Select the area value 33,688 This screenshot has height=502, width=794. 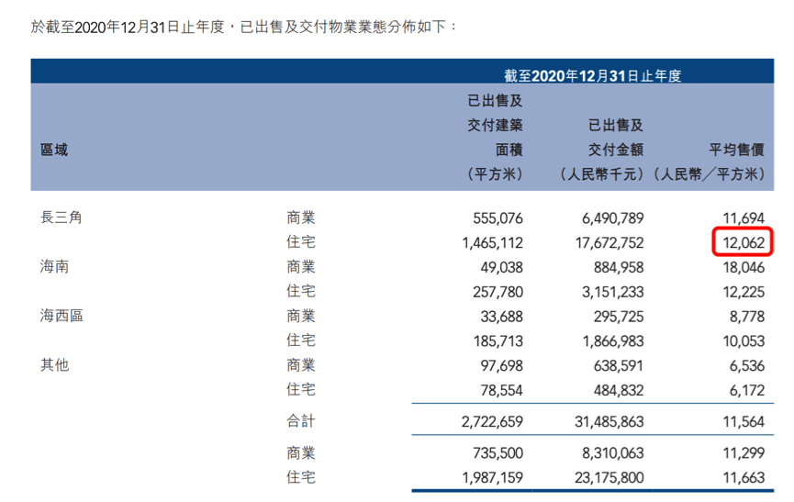(x=502, y=317)
